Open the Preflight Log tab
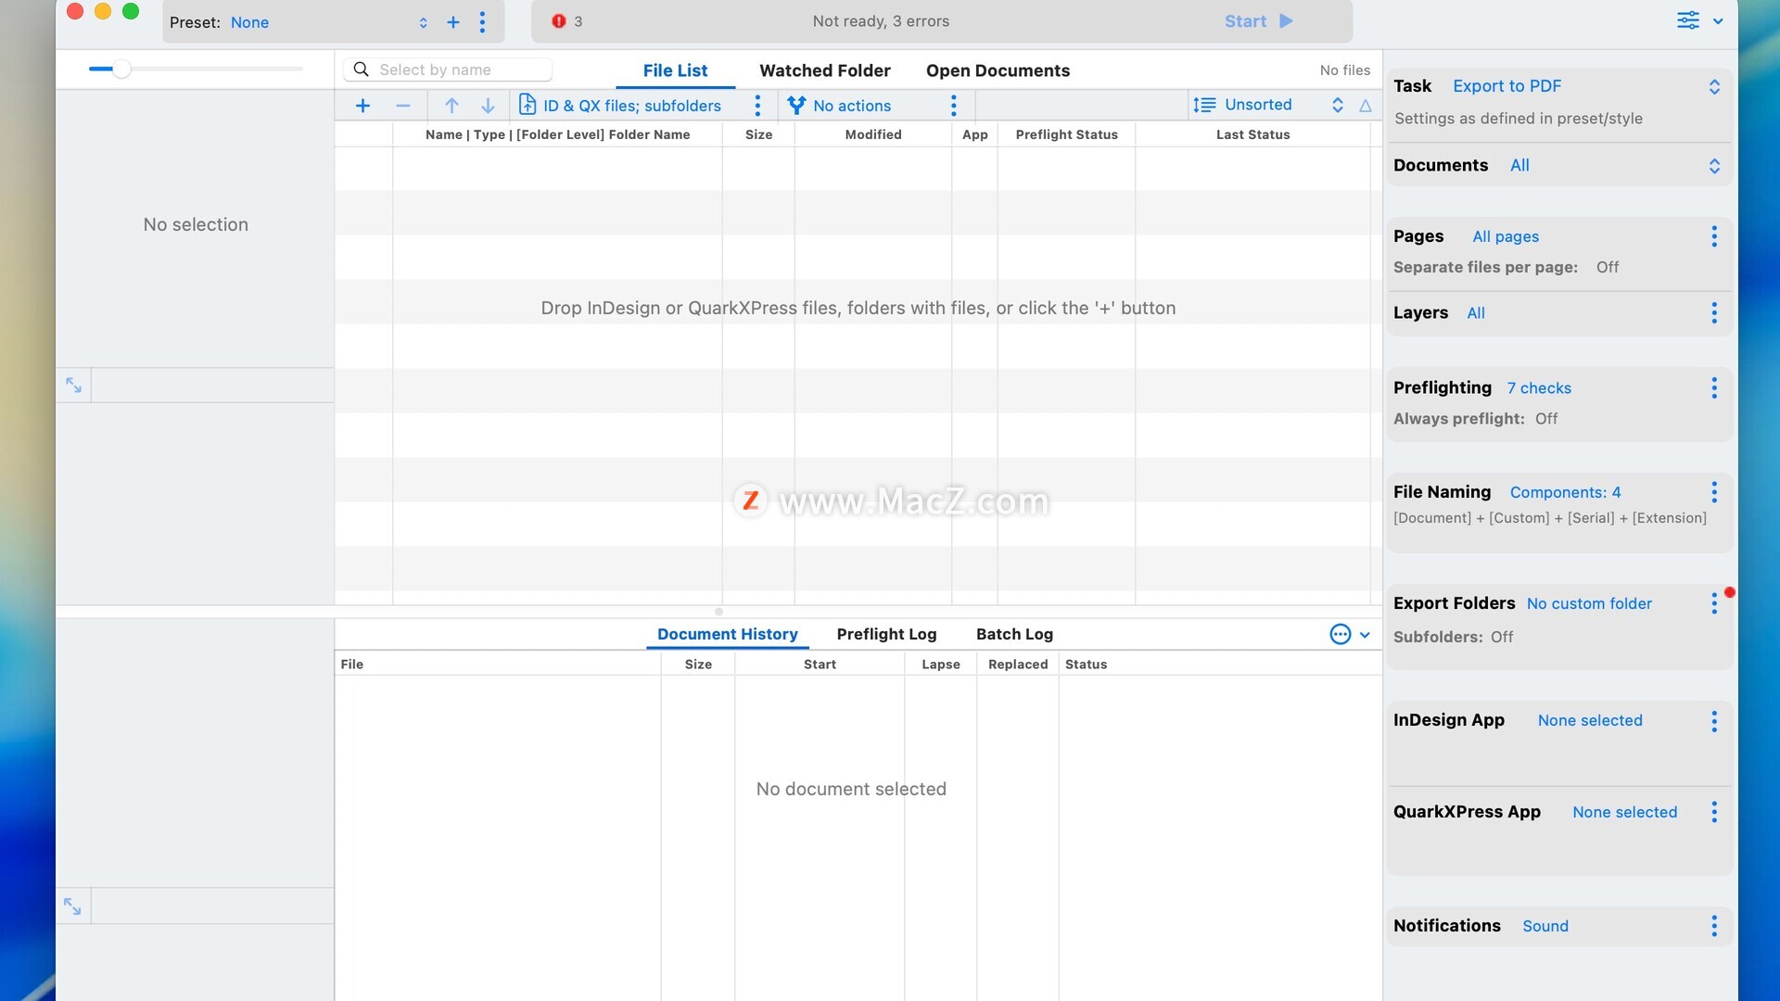 pyautogui.click(x=886, y=634)
